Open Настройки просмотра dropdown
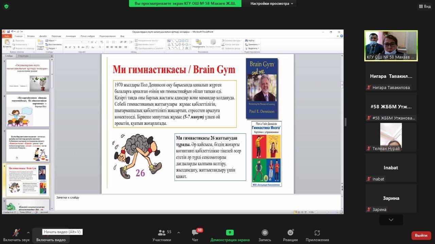The height and width of the screenshot is (244, 435). (x=272, y=3)
